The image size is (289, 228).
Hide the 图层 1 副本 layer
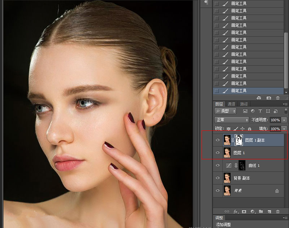point(217,140)
